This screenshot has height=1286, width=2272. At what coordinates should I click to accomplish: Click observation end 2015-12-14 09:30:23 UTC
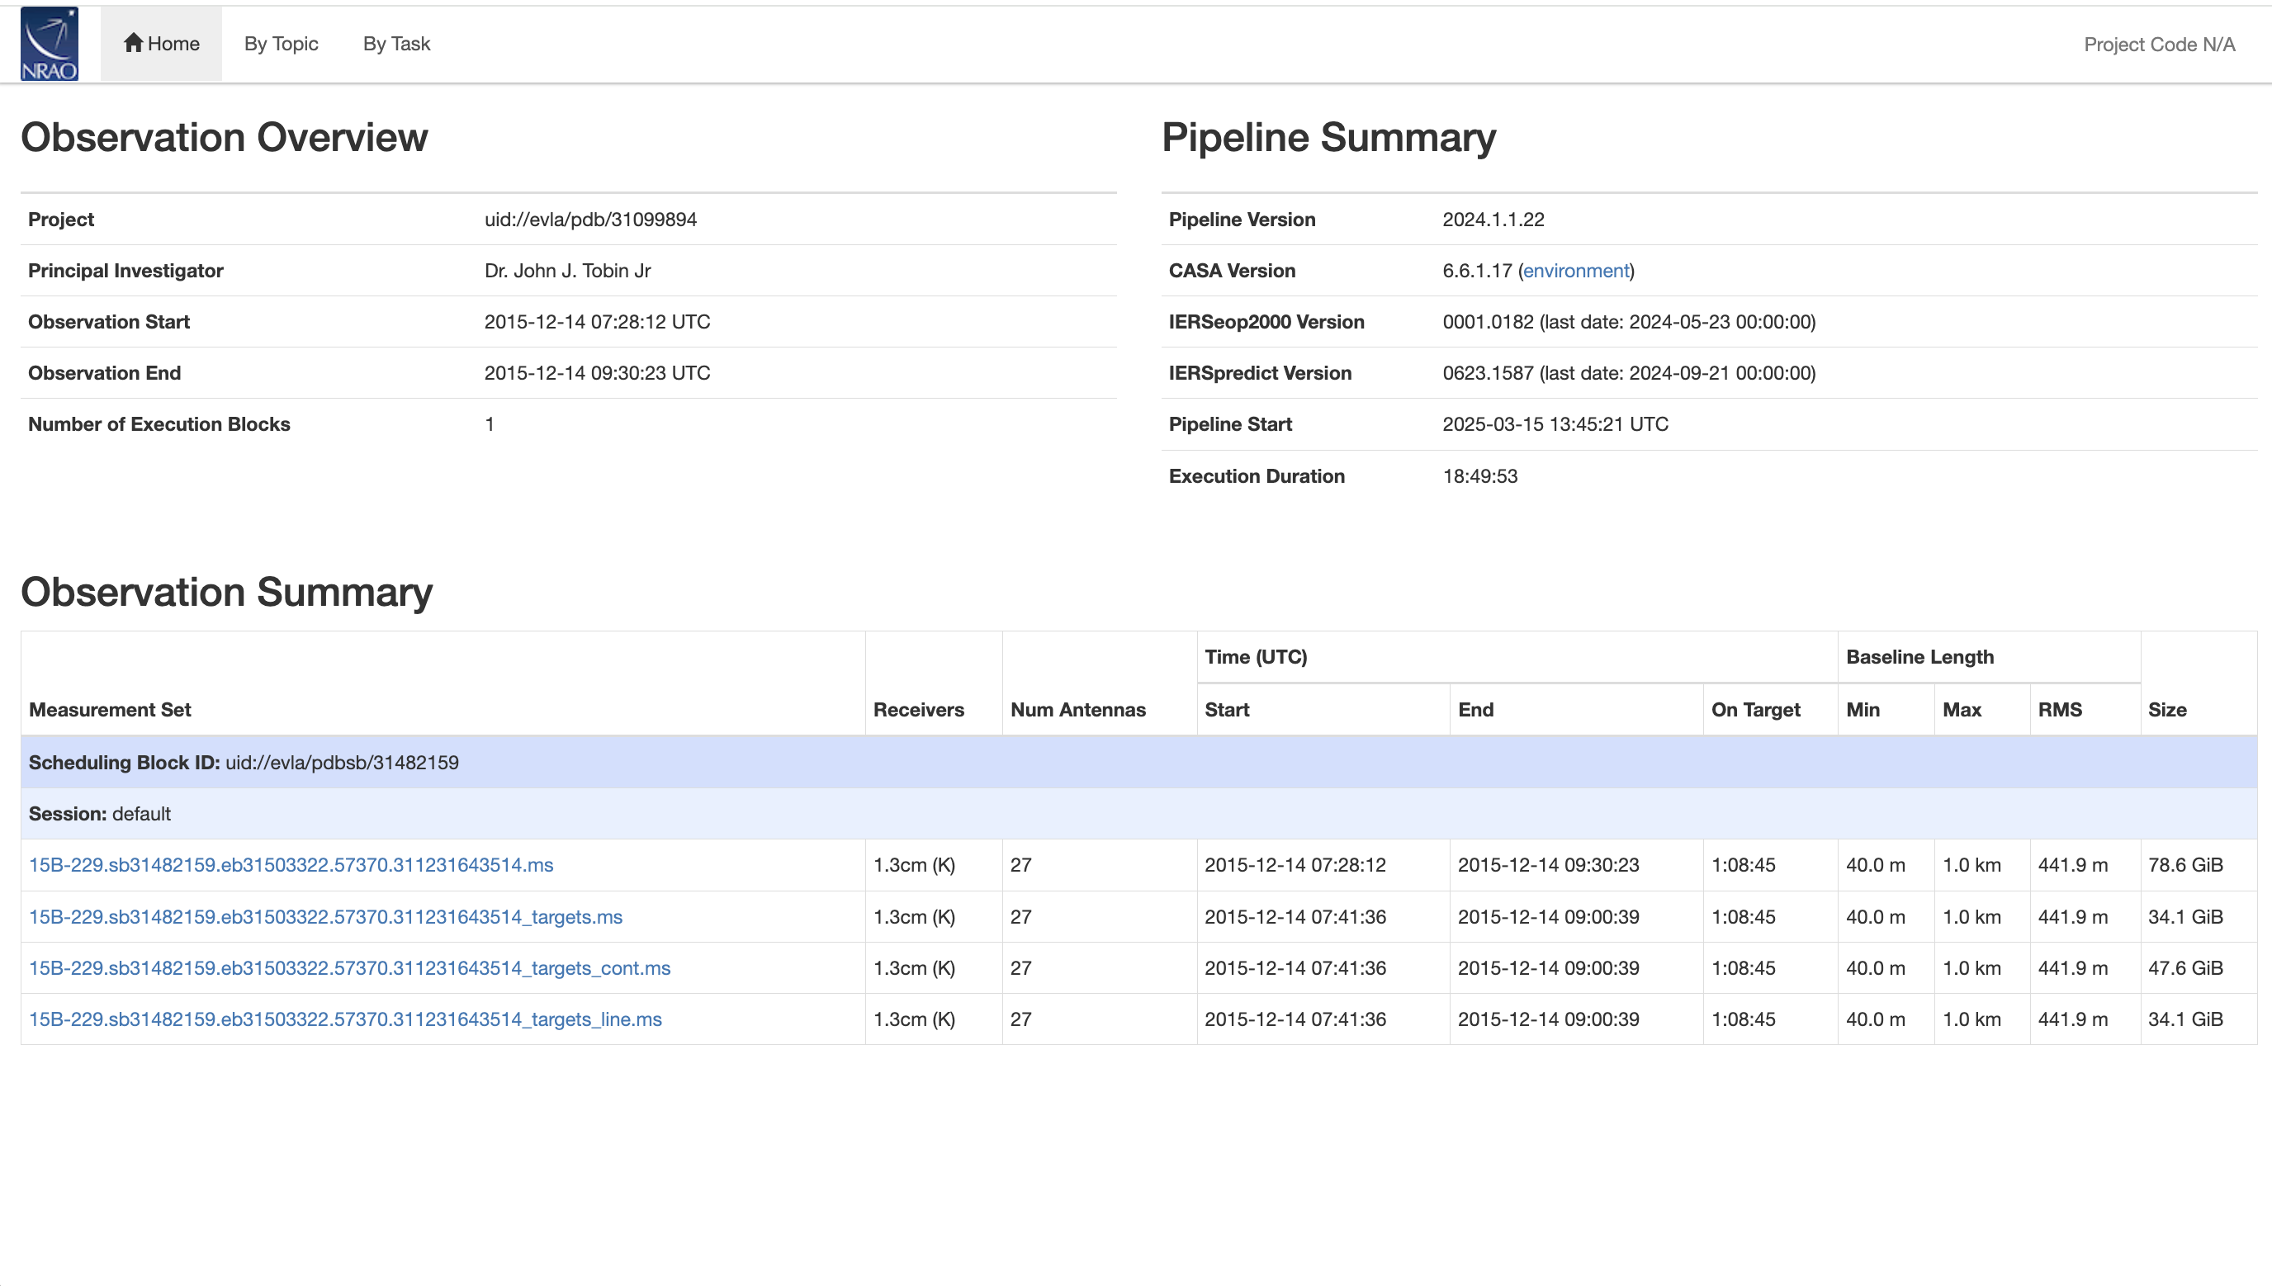tap(597, 374)
